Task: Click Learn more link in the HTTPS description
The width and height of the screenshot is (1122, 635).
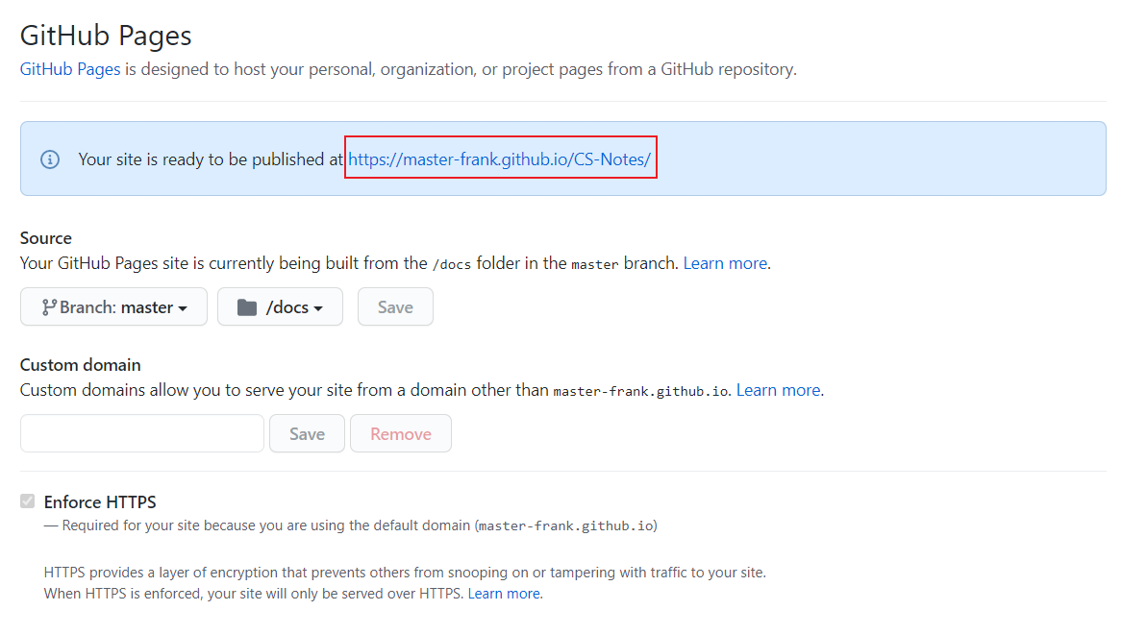Action: pyautogui.click(x=504, y=594)
